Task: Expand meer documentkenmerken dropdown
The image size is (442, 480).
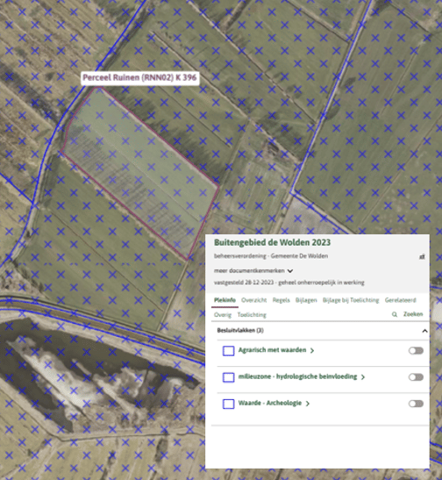Action: [253, 270]
